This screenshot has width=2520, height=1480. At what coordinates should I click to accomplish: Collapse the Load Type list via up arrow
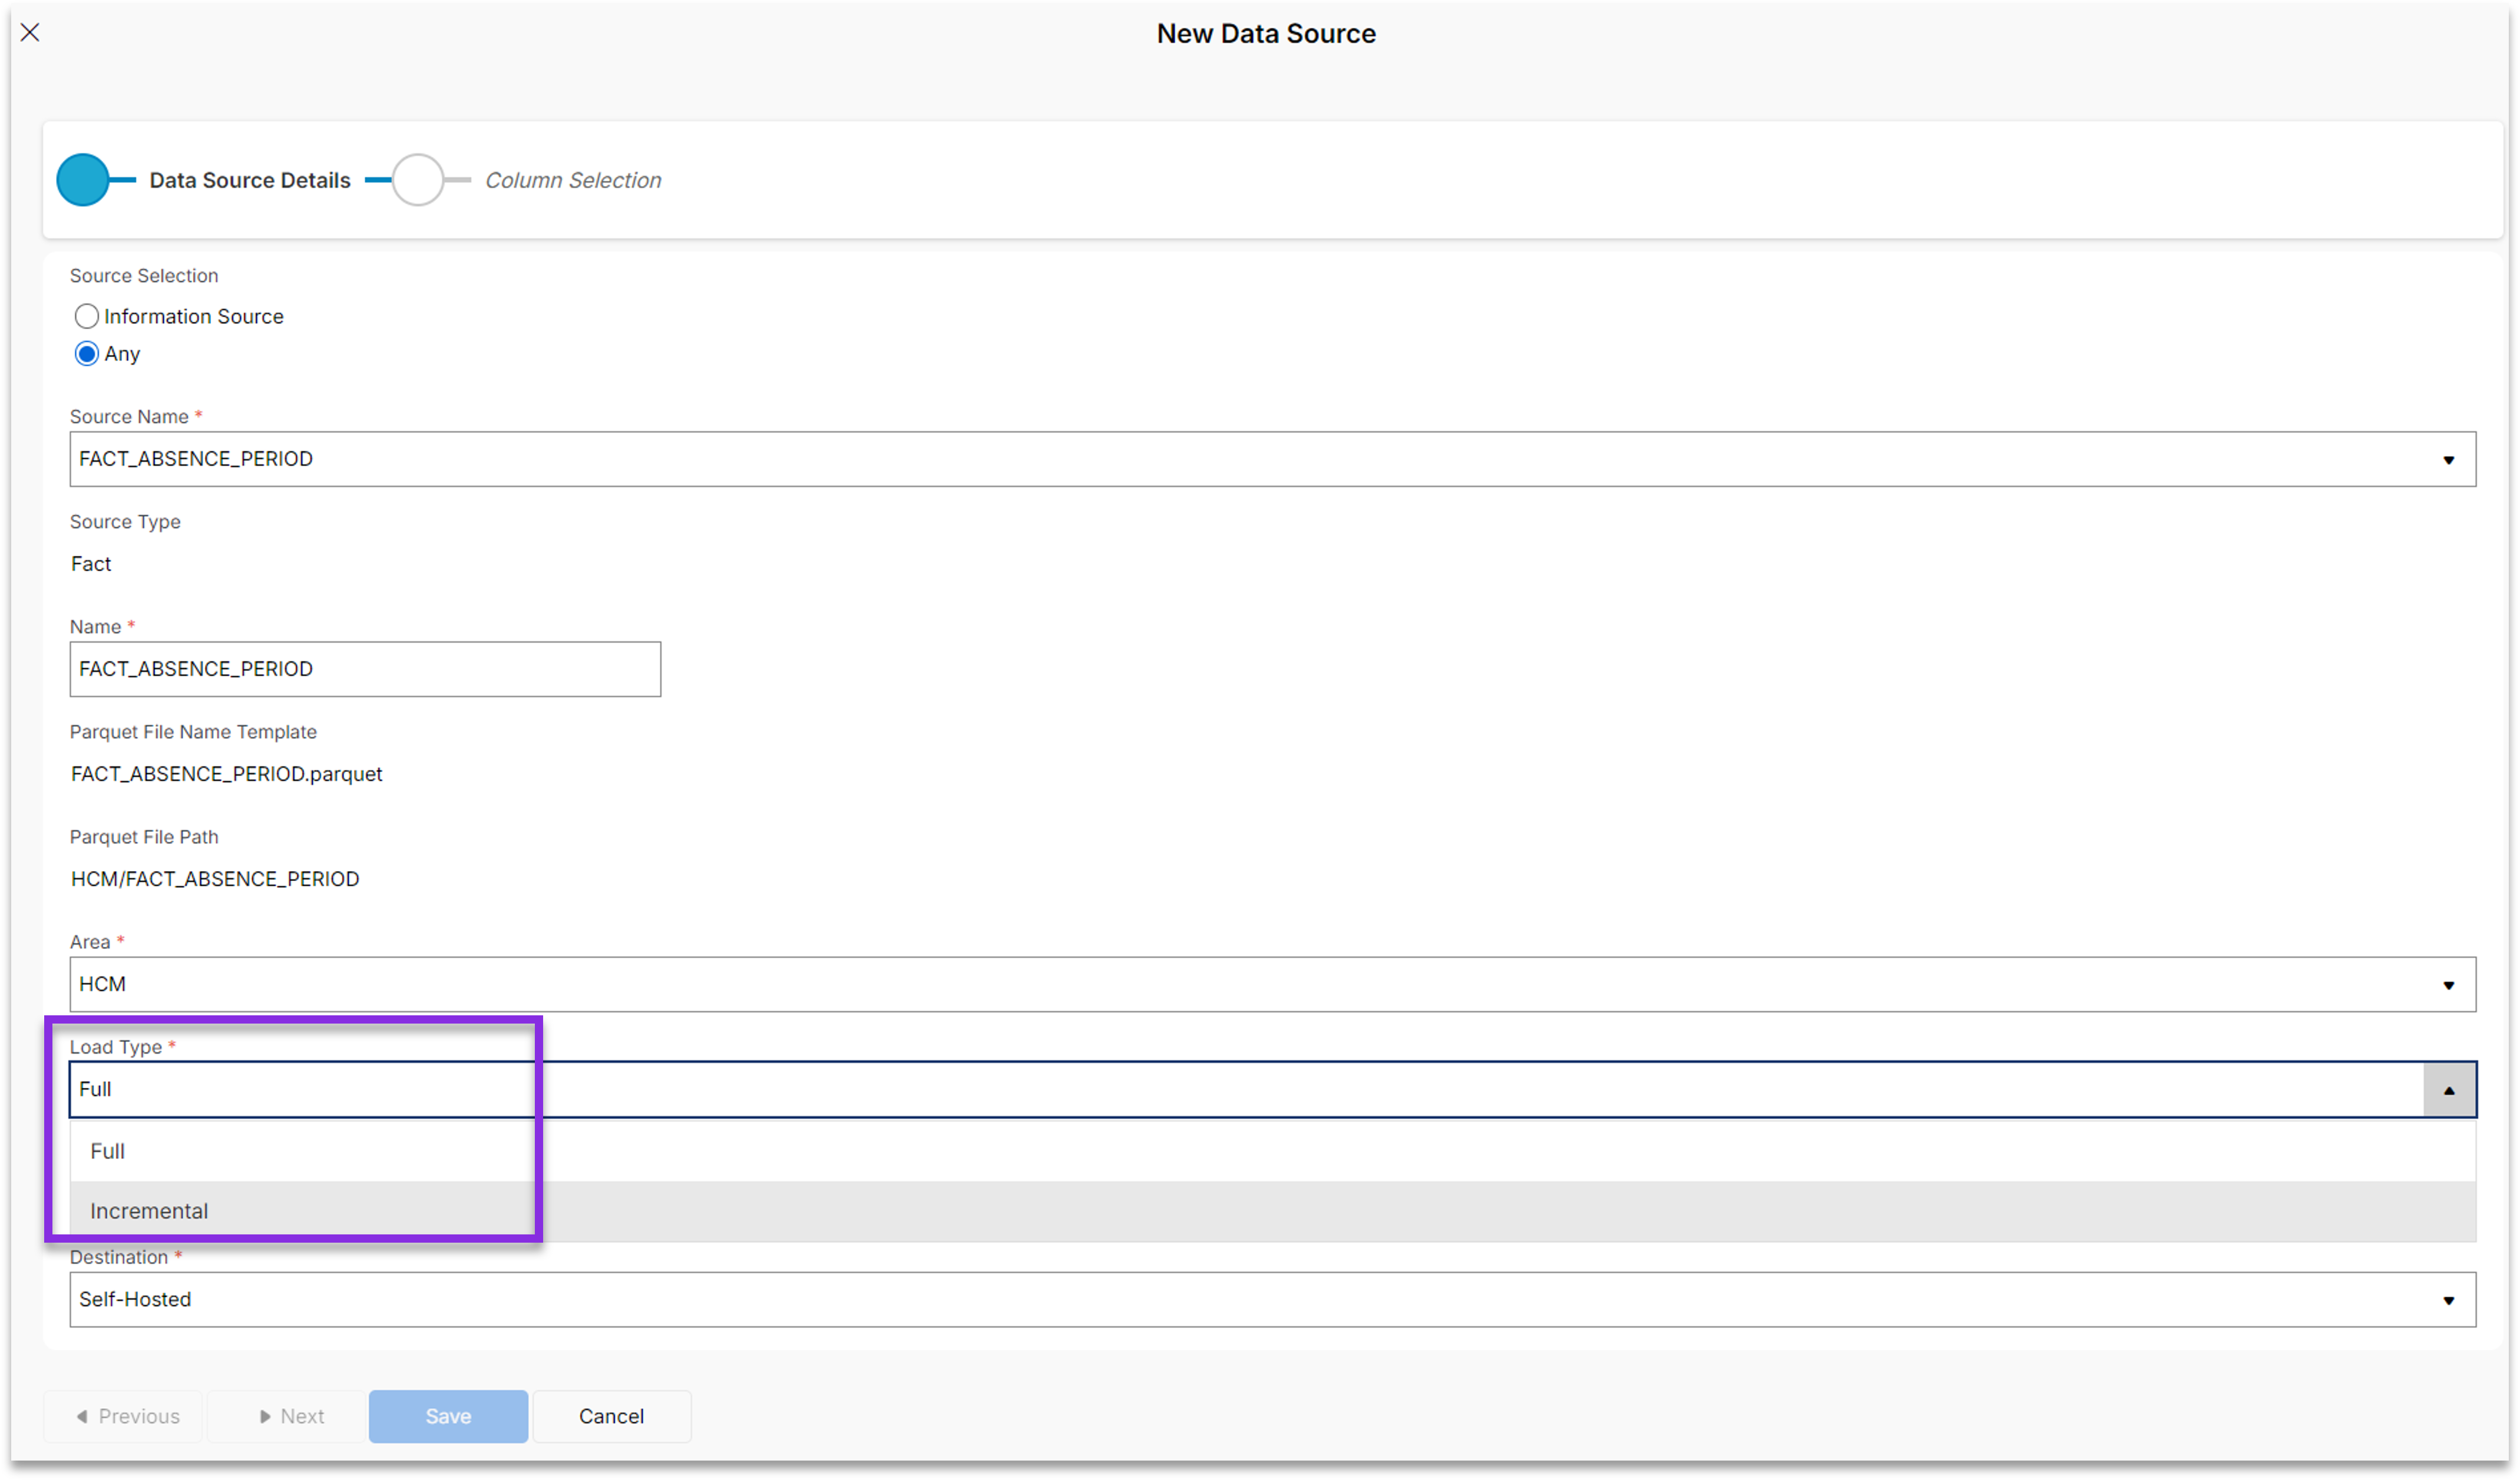2449,1090
